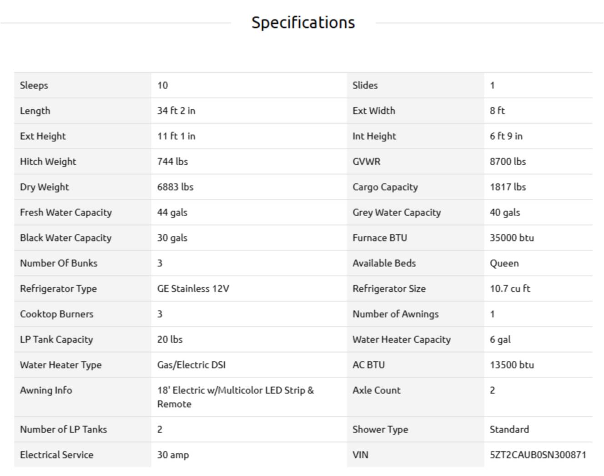Select the VIN value 5ZT2CAUB0SN300871

(538, 455)
